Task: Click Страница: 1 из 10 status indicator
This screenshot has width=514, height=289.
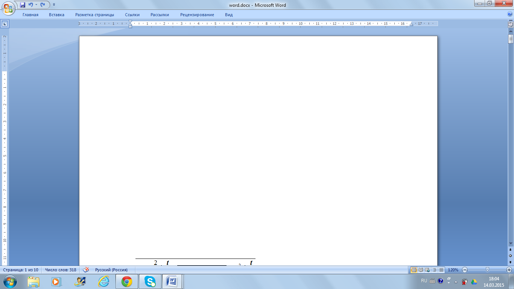Action: [21, 270]
